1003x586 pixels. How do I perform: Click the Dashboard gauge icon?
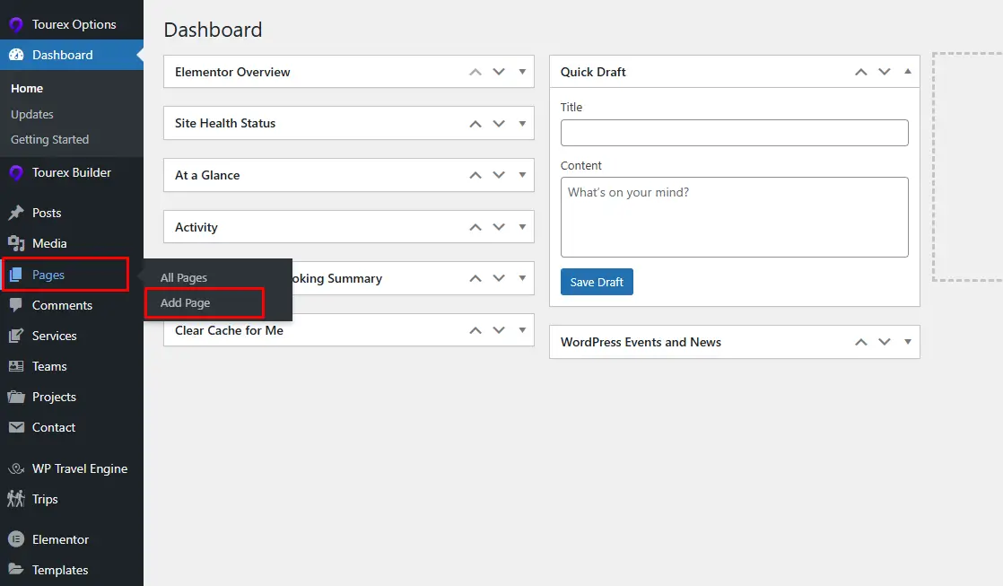pos(16,55)
